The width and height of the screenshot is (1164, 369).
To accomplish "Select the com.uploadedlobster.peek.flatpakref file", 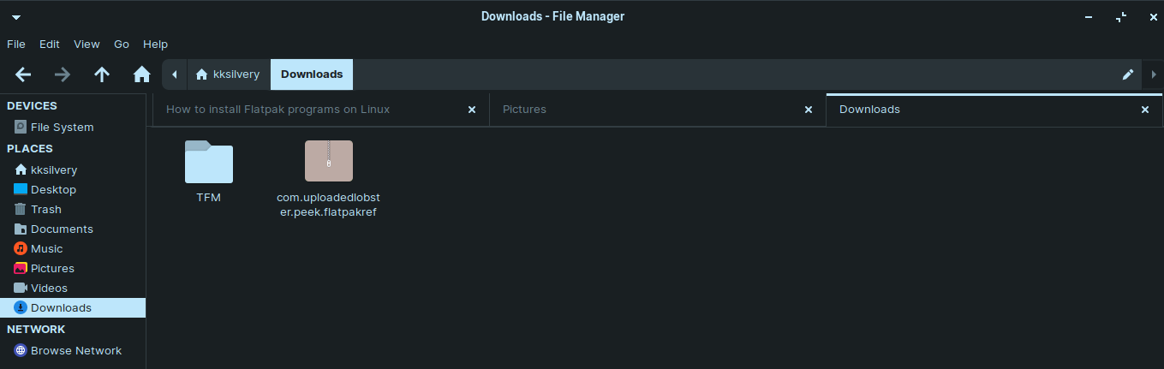I will tap(328, 163).
